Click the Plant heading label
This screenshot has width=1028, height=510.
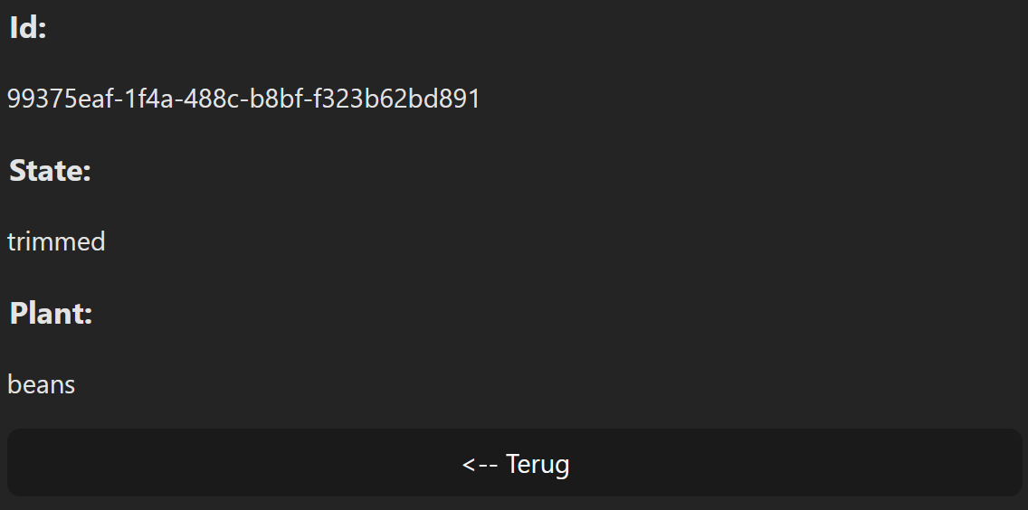52,314
